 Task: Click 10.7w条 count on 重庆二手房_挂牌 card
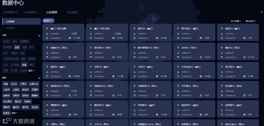pyautogui.click(x=77, y=38)
